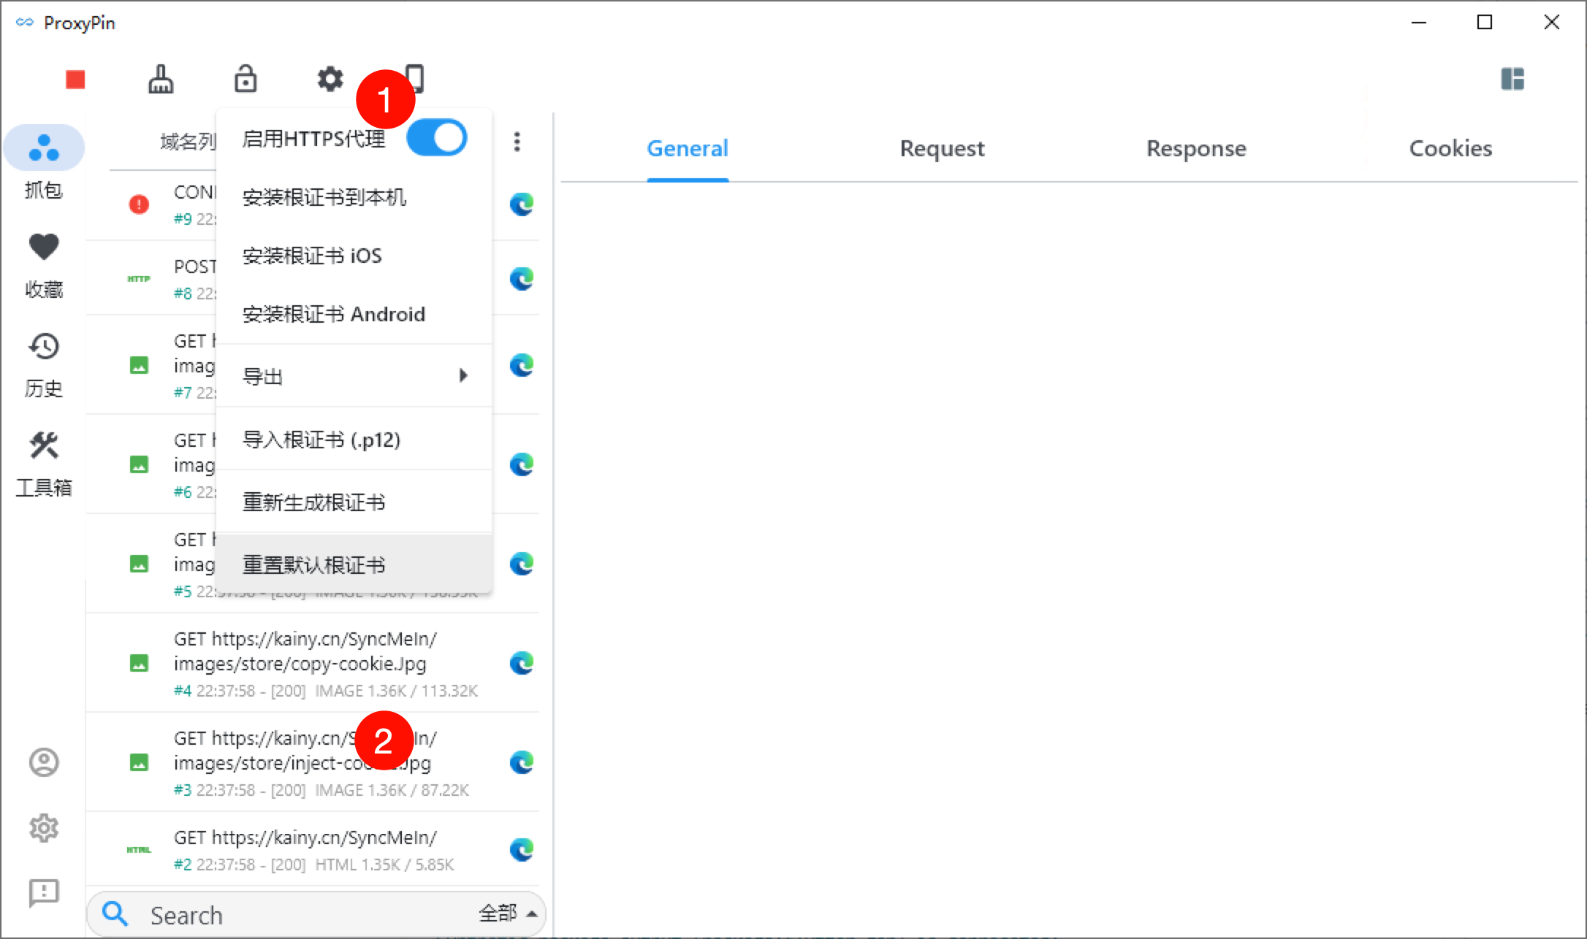Click the Search input field
The height and width of the screenshot is (939, 1587).
292,915
